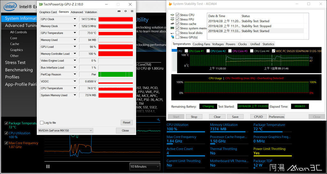This screenshot has width=327, height=174.
Task: Open PerfCap Reason sensor dropdown arrow
Action: [75, 74]
